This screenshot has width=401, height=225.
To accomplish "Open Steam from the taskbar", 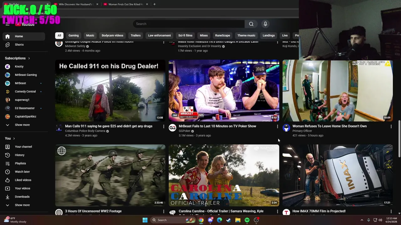I will pos(229,220).
